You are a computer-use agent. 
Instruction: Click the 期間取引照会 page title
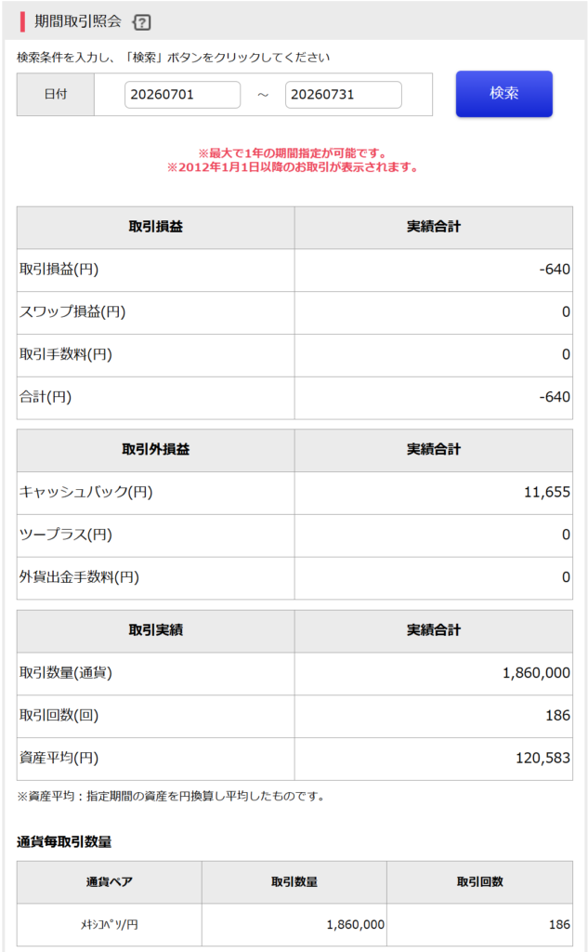pos(78,22)
